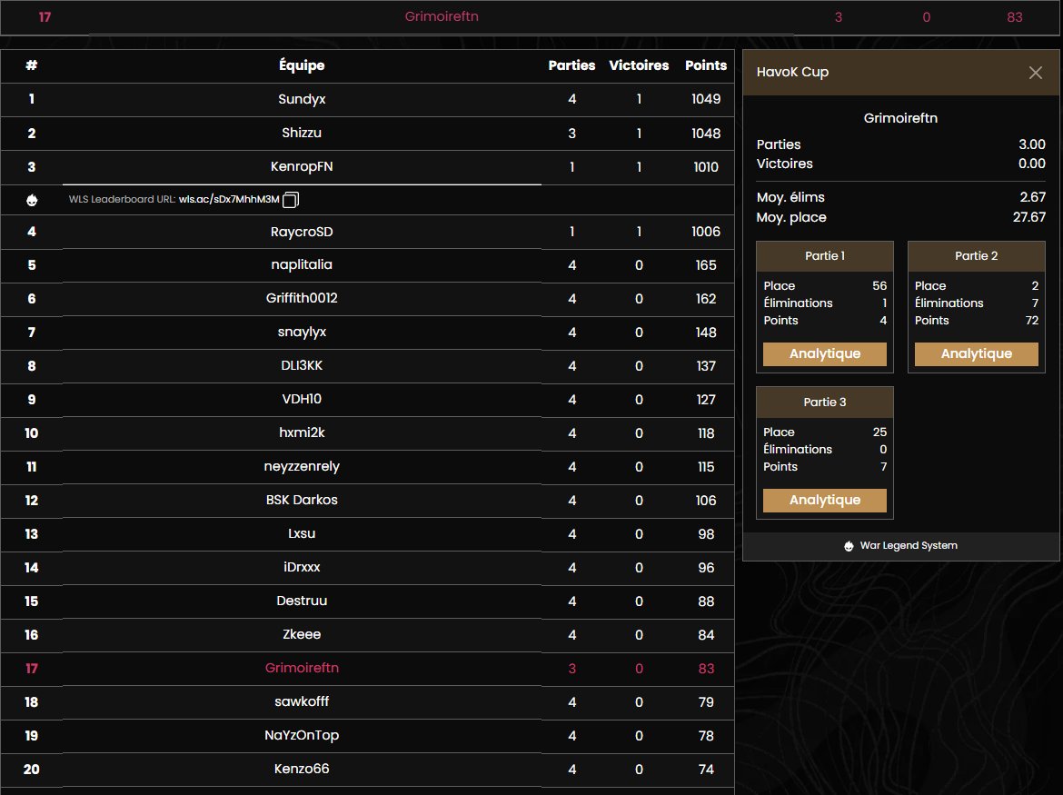Click the HavoK Cup panel title
The image size is (1063, 795).
pos(792,73)
